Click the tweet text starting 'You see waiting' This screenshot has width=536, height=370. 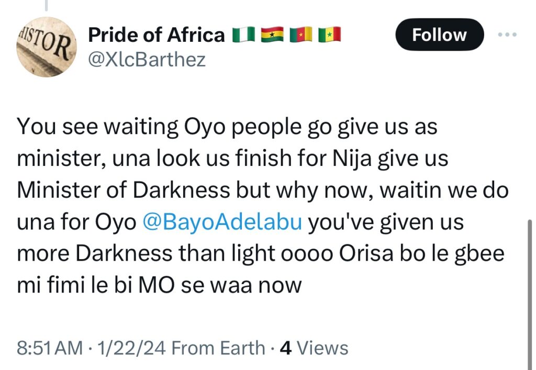[x=227, y=127]
